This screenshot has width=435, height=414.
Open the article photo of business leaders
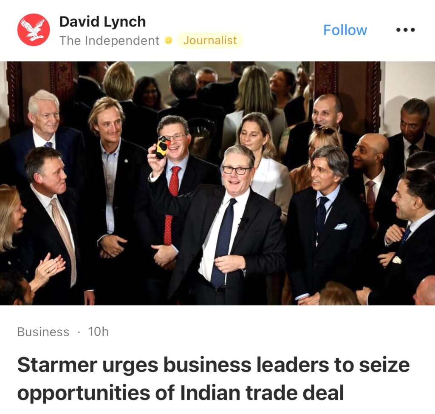coord(217,183)
